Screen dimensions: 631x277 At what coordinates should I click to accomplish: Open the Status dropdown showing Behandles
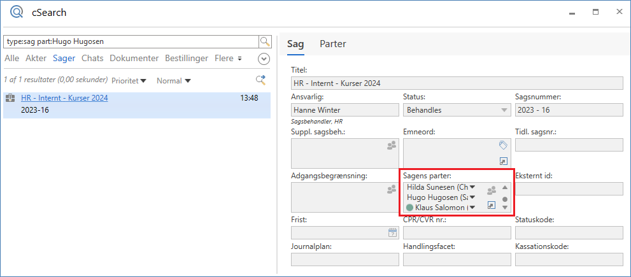[x=504, y=110]
